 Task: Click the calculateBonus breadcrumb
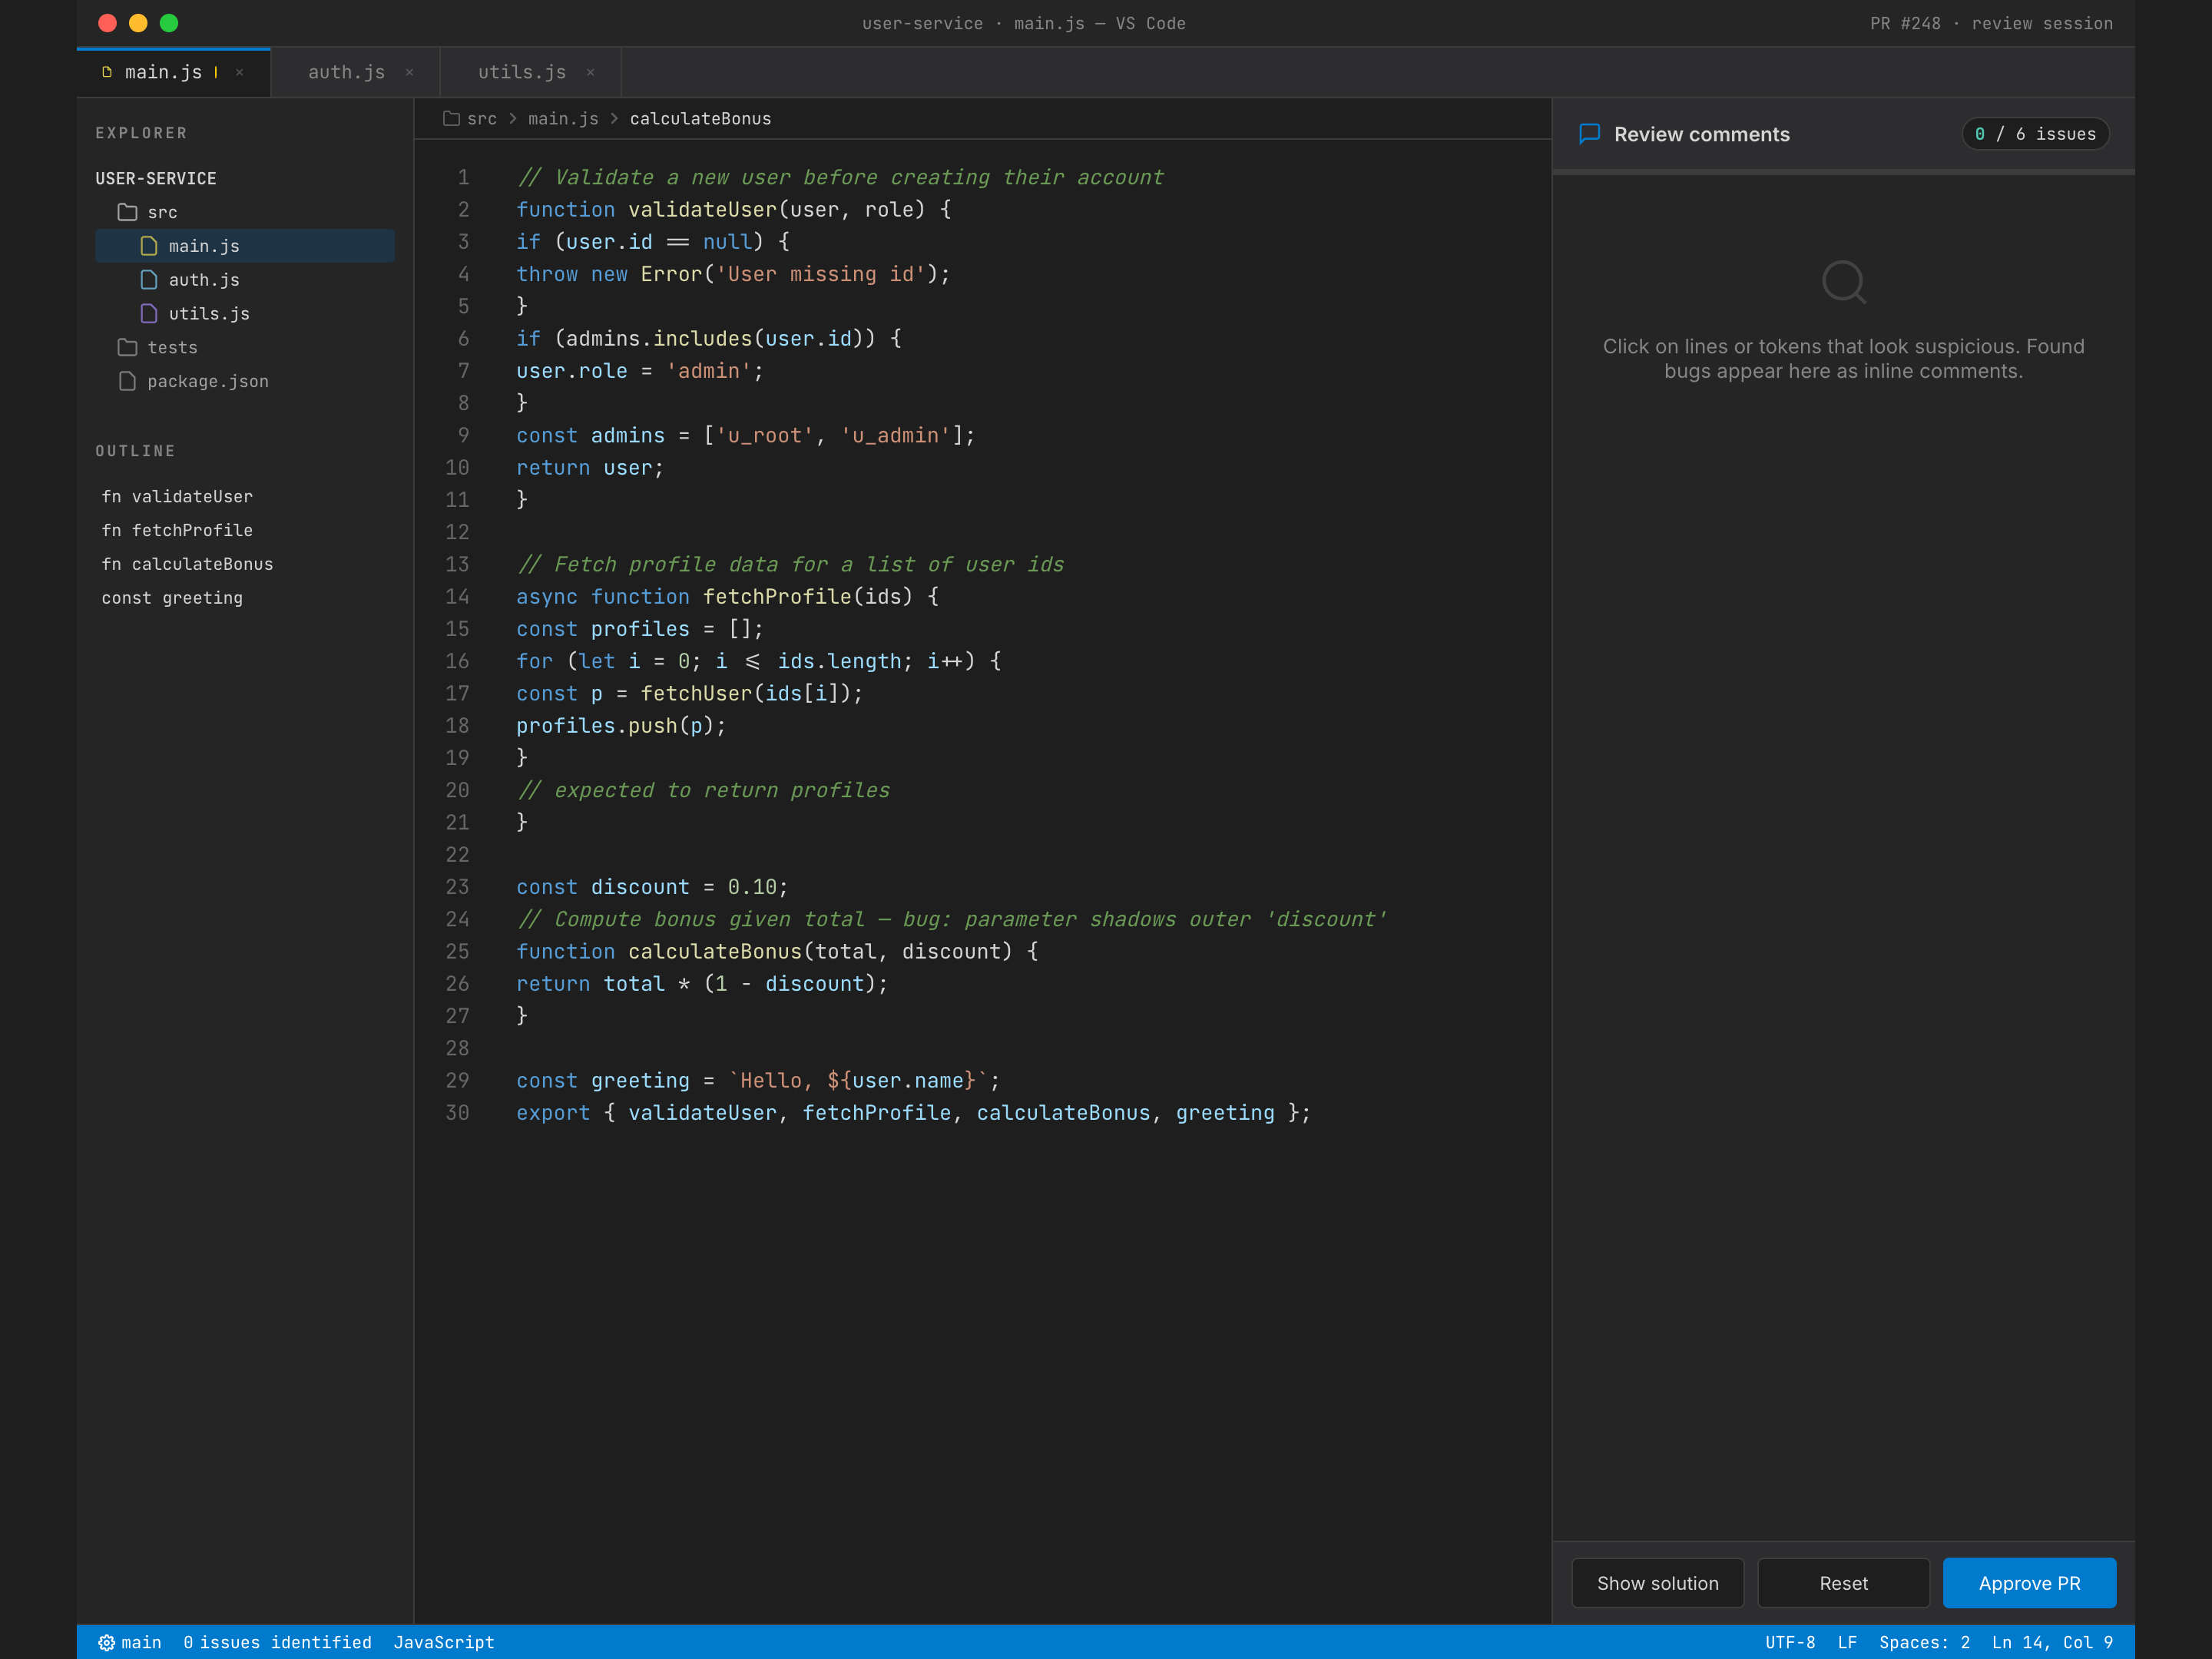700,118
